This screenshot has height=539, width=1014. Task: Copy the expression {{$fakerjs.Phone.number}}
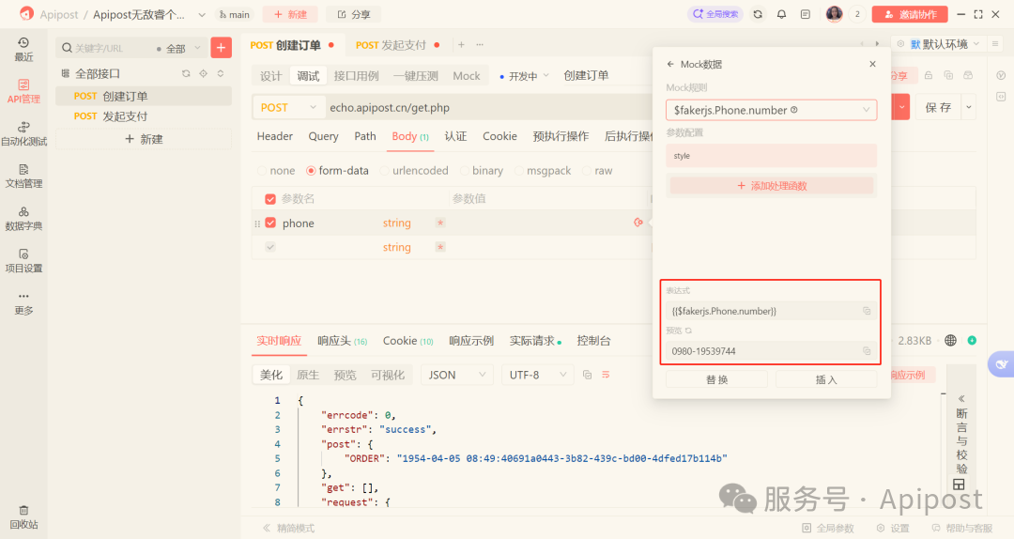click(867, 311)
